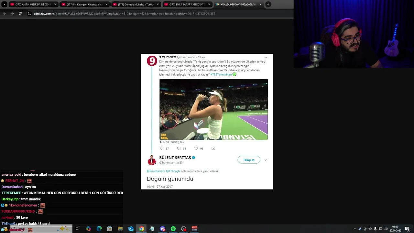414x233 pixels.
Task: Open the 9 NUMARA tweet options chevron
Action: tap(266, 58)
